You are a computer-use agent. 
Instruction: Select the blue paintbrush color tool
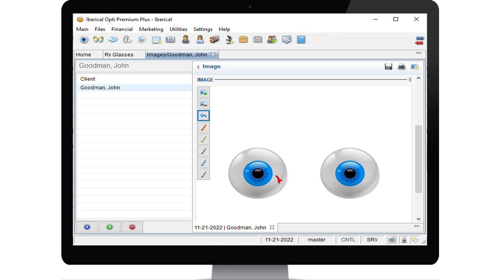click(204, 162)
